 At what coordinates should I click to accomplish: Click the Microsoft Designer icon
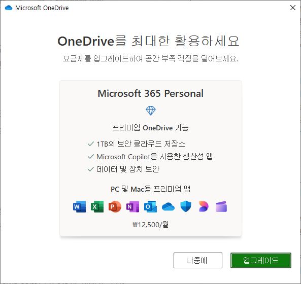(204, 207)
